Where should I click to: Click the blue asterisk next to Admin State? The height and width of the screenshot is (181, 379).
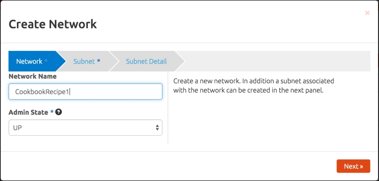(52, 112)
